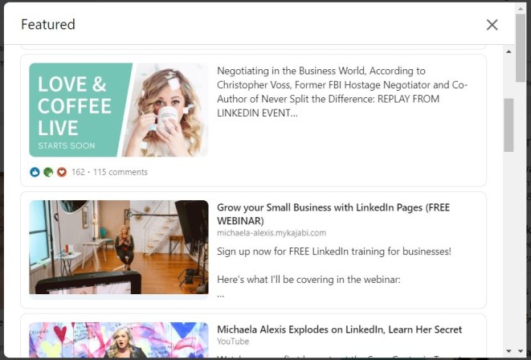Image resolution: width=531 pixels, height=360 pixels.
Task: Click the Featured dialog heading
Action: coord(48,24)
